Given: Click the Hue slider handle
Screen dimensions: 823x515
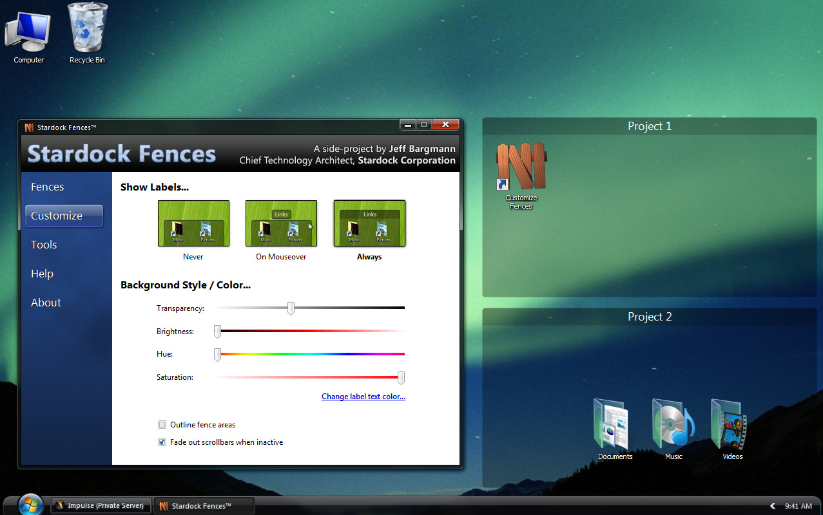Looking at the screenshot, I should coord(217,354).
